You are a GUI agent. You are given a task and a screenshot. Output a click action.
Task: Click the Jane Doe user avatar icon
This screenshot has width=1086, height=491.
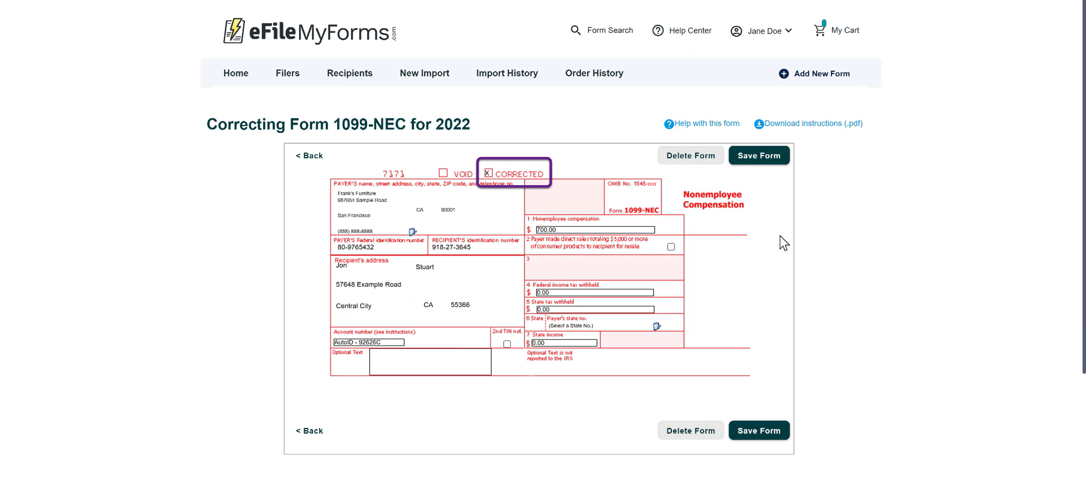pyautogui.click(x=736, y=32)
